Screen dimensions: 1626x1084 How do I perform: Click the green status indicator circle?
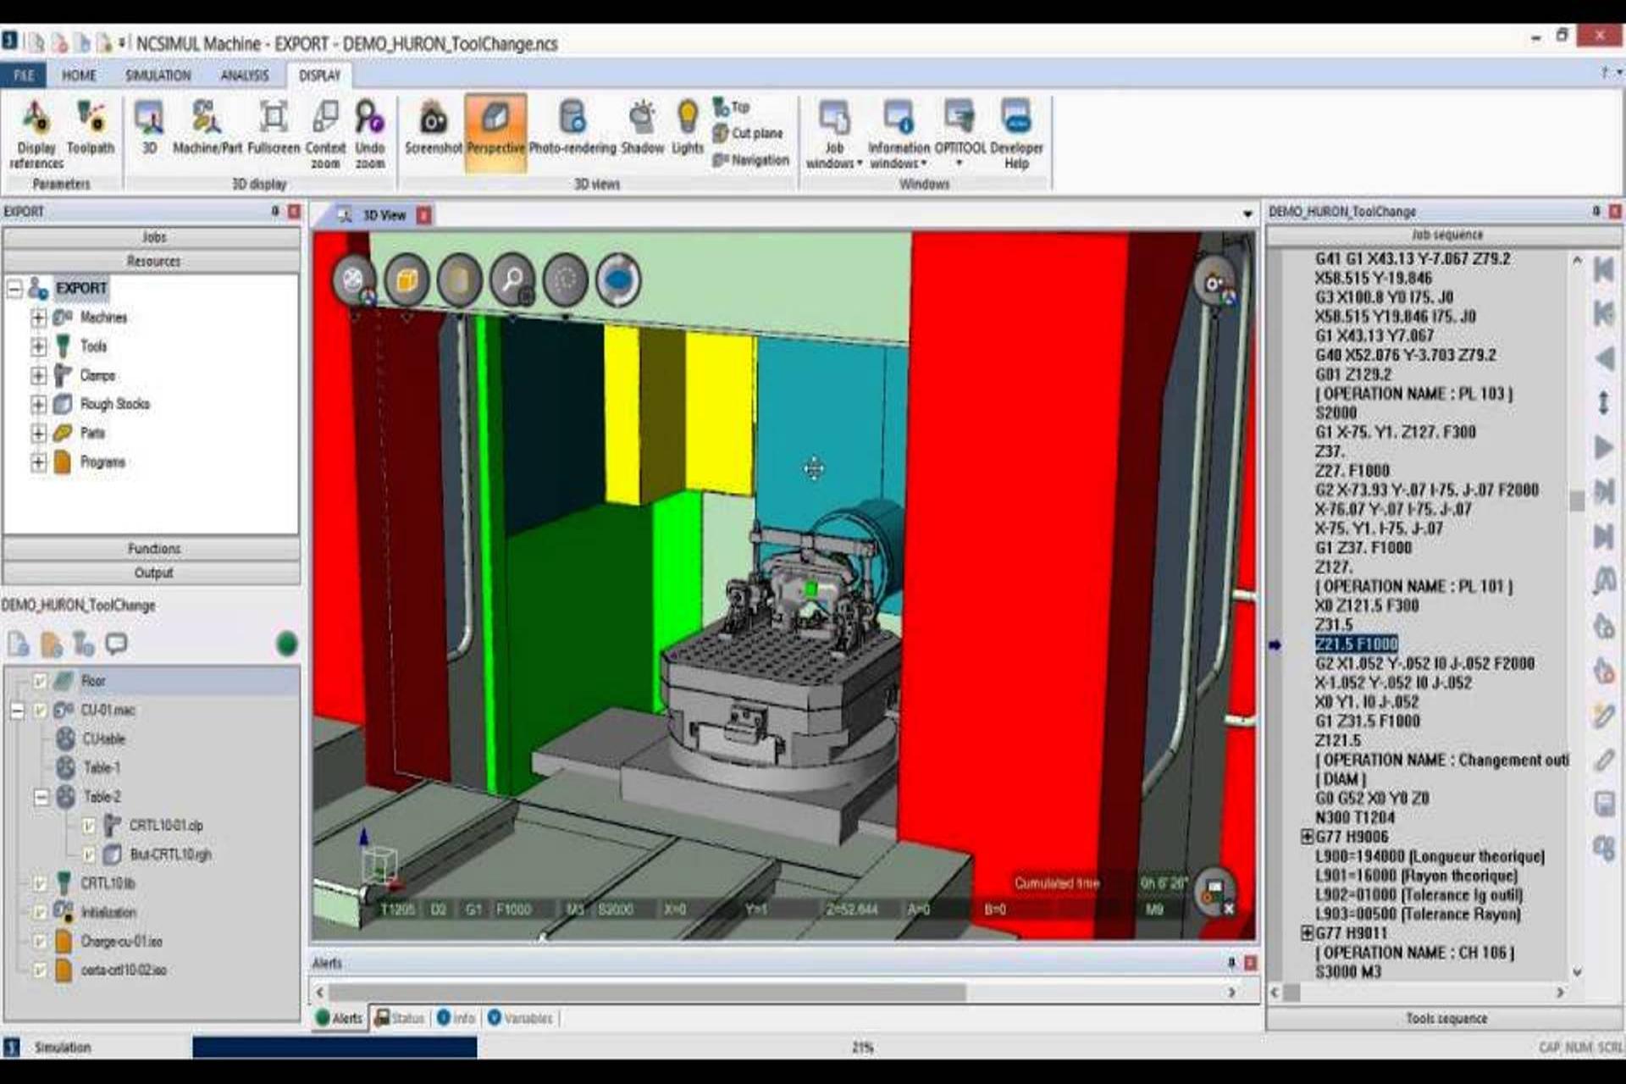pos(287,644)
